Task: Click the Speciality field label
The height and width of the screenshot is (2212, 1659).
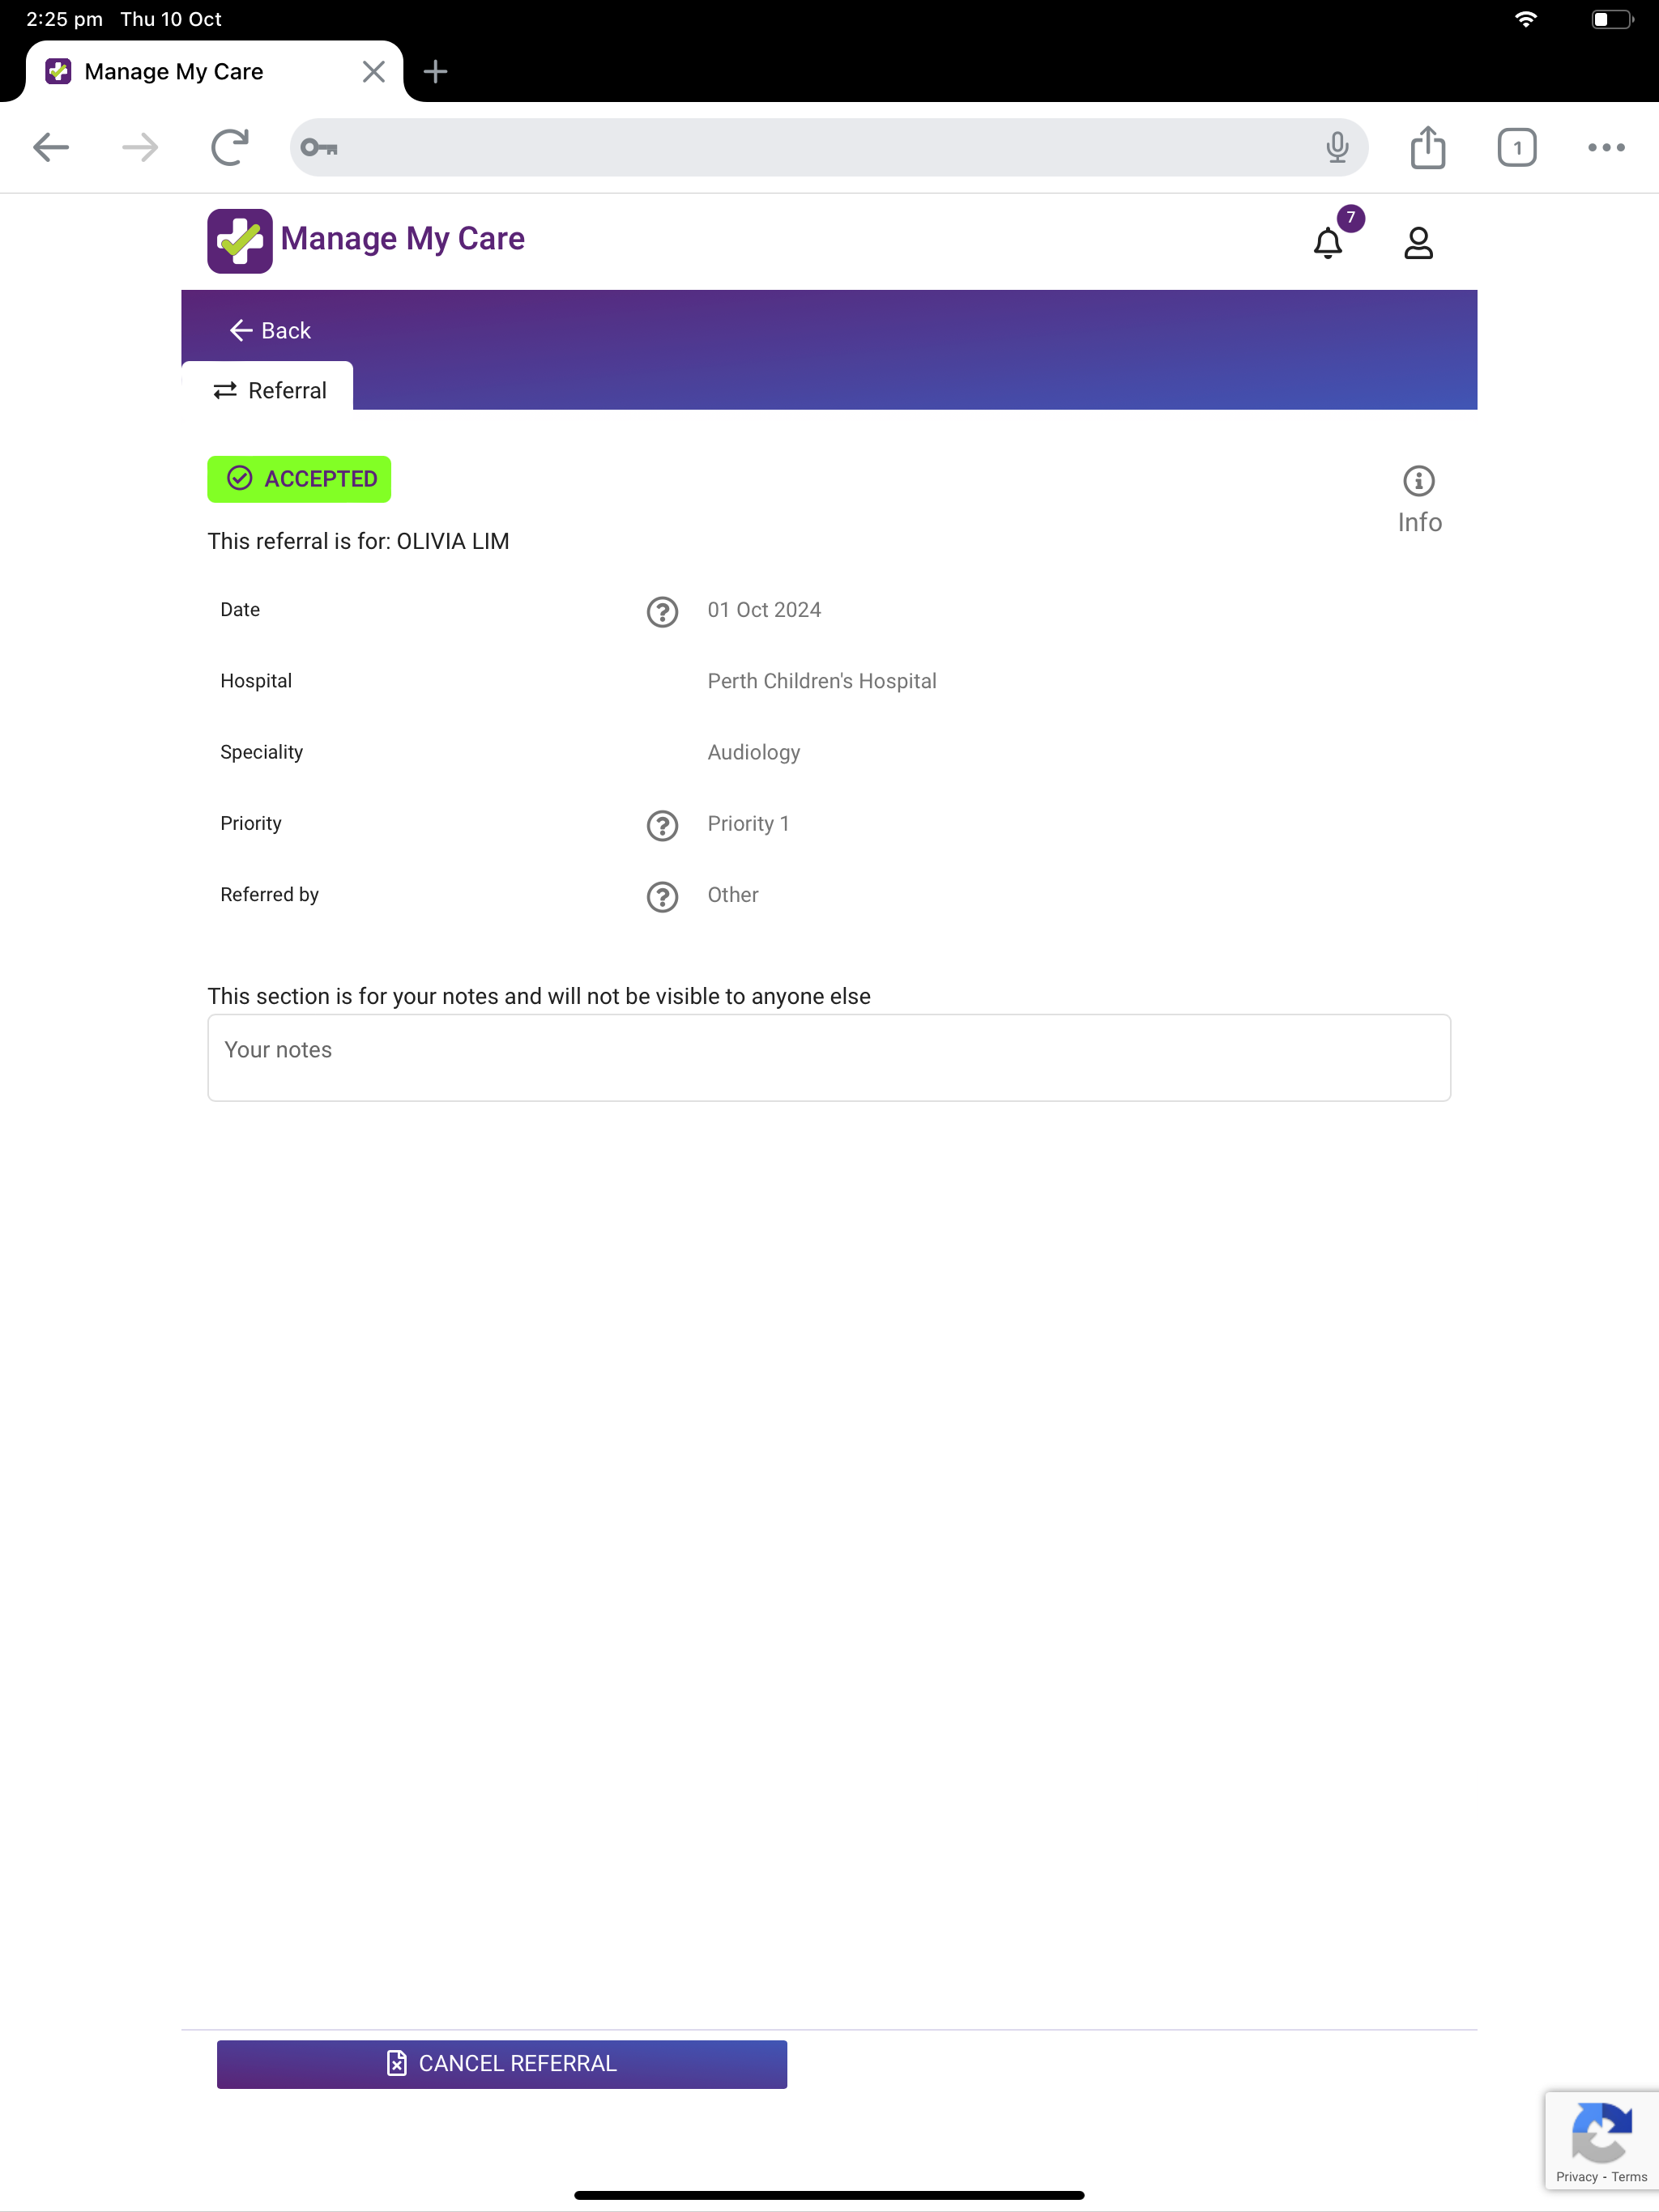Action: point(261,752)
